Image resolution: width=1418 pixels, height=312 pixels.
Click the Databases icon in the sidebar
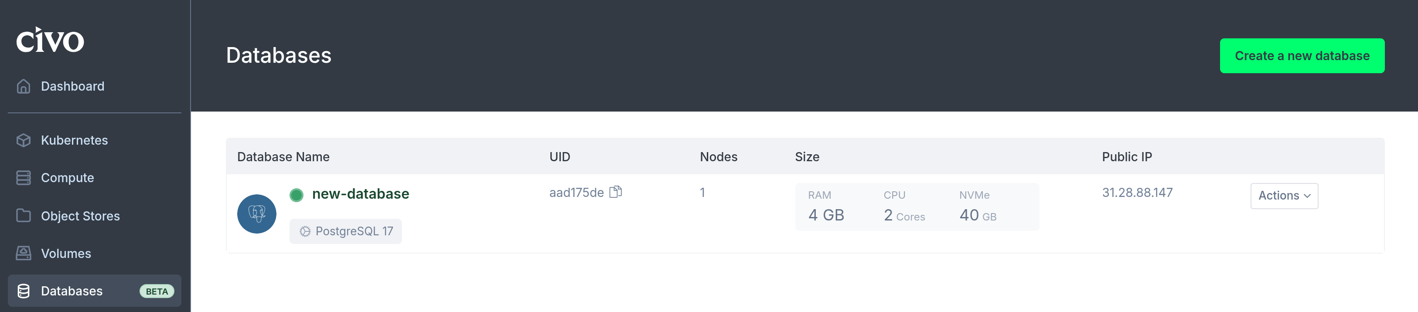[23, 291]
